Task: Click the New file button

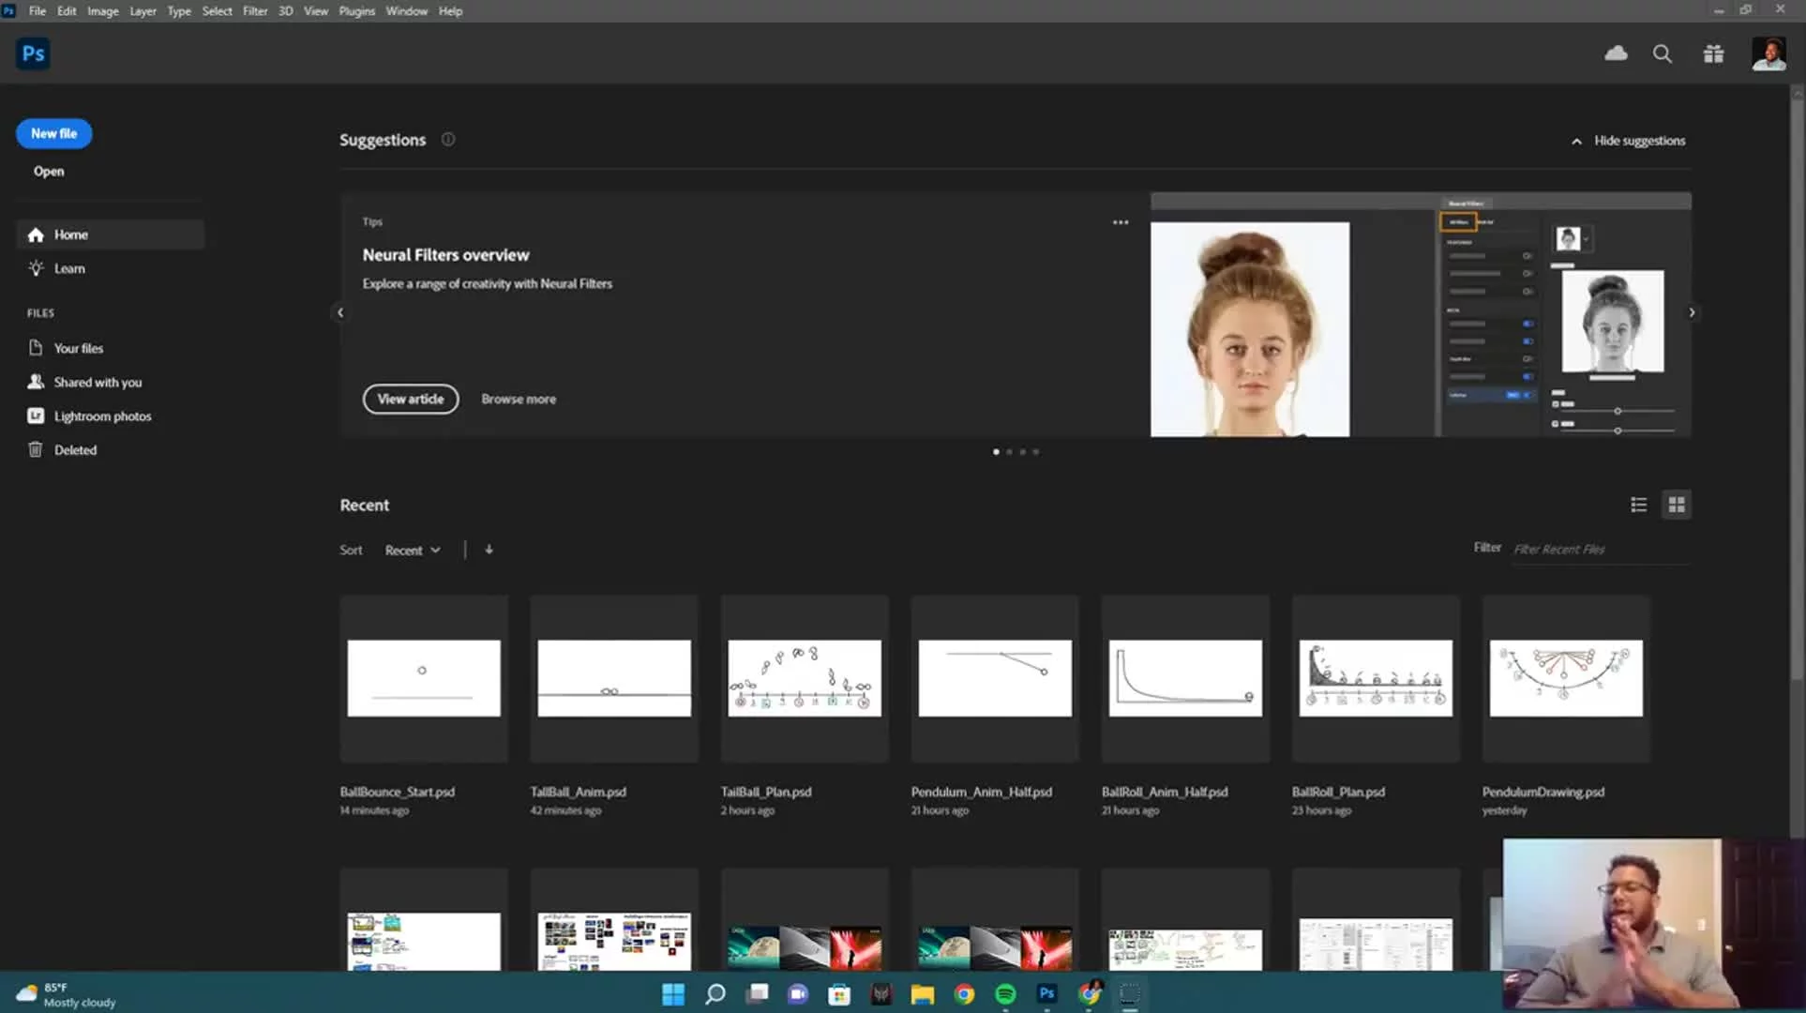Action: point(53,133)
